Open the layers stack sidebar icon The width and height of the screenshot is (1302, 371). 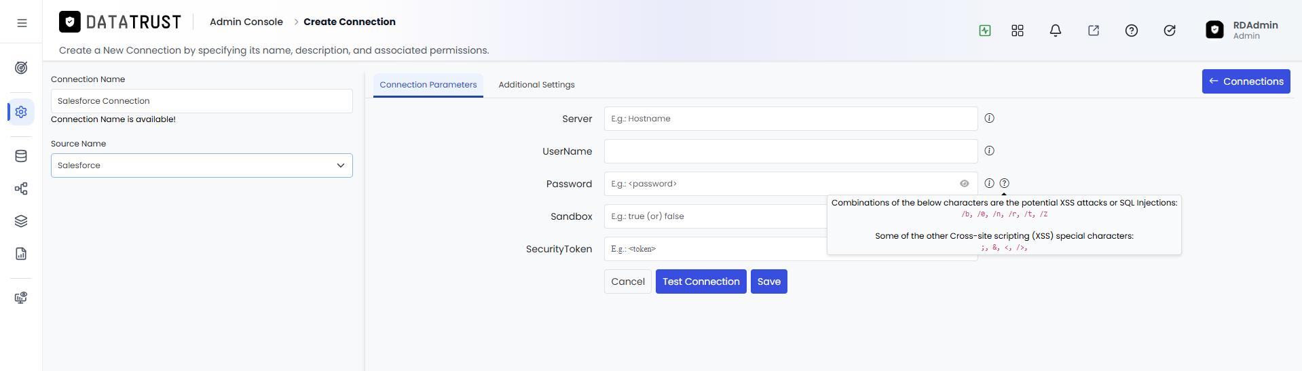[x=21, y=221]
